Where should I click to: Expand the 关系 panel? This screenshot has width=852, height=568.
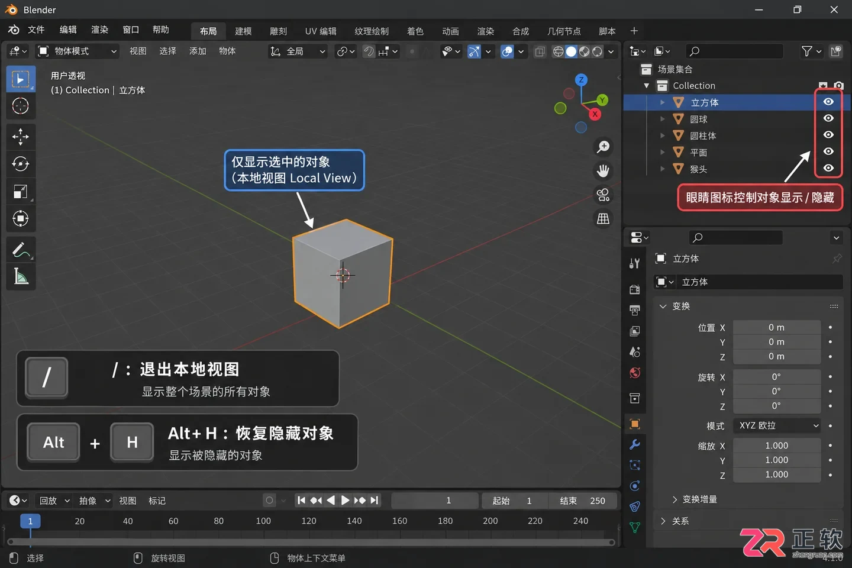pyautogui.click(x=674, y=521)
